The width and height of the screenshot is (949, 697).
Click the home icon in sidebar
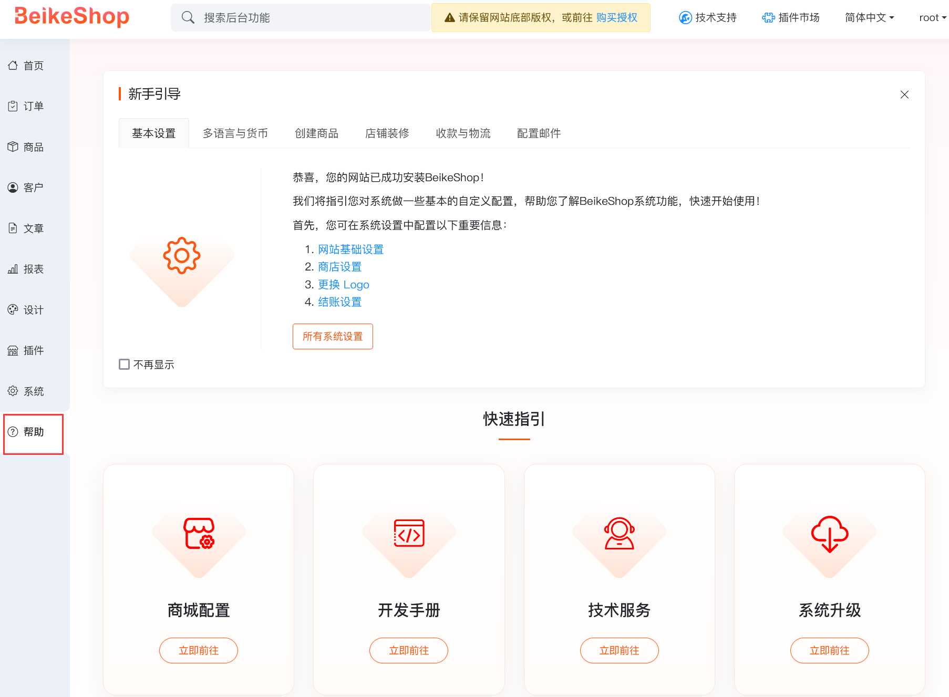pyautogui.click(x=13, y=65)
